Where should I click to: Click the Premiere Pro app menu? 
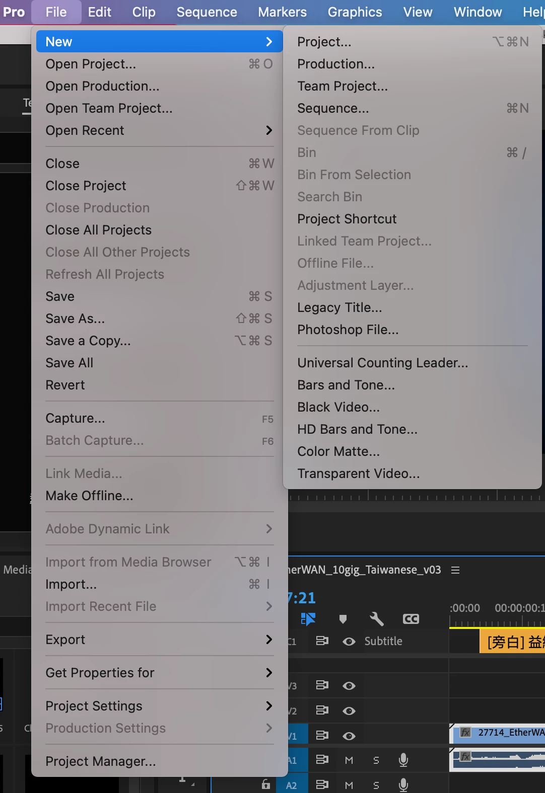(x=14, y=12)
